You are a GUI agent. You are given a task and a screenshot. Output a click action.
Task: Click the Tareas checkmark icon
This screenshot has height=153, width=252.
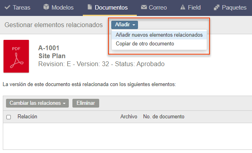point(7,7)
